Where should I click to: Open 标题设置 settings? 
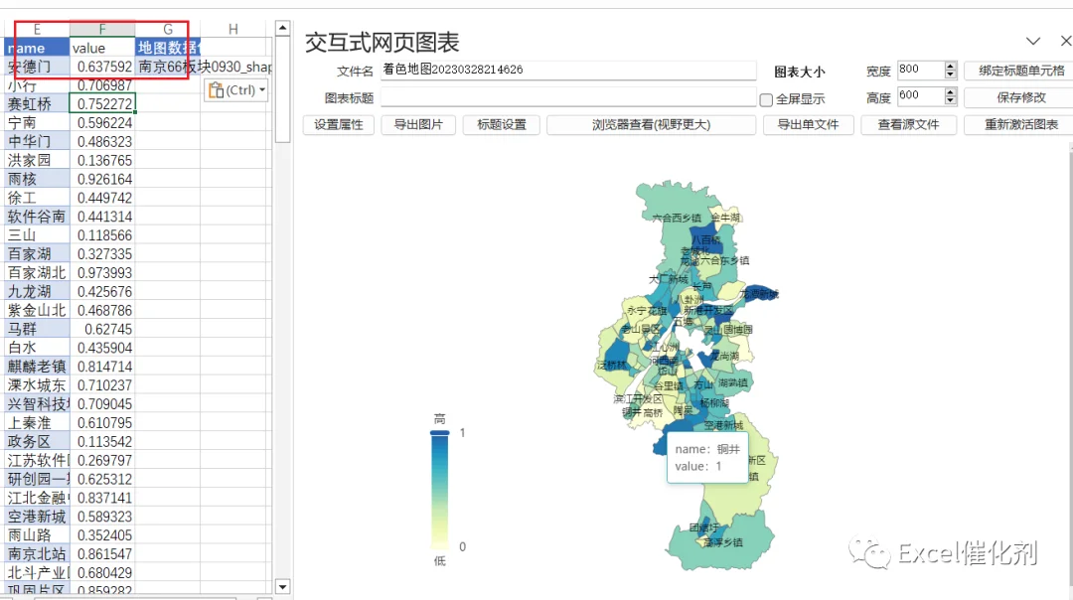(501, 124)
